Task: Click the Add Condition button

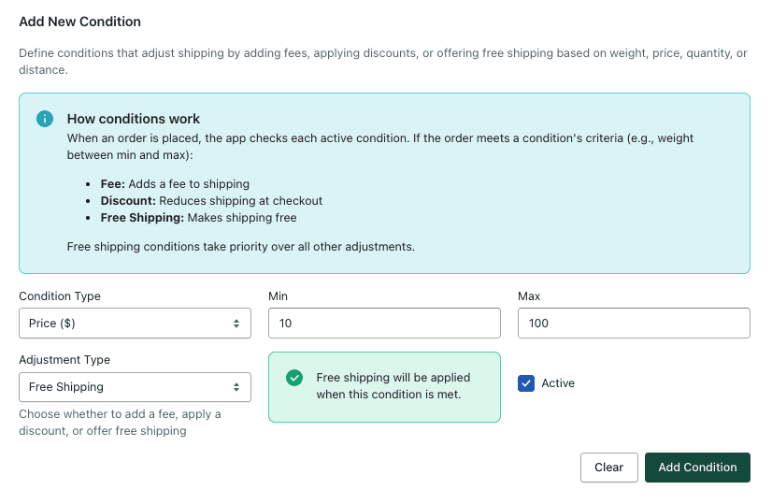Action: 697,468
